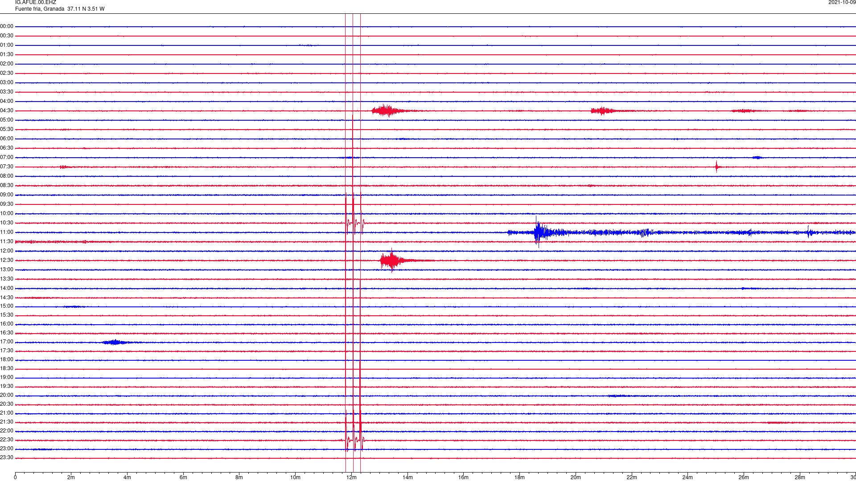Click the 28m tick label on time axis
Screen dimensions: 856x481
tap(800, 477)
